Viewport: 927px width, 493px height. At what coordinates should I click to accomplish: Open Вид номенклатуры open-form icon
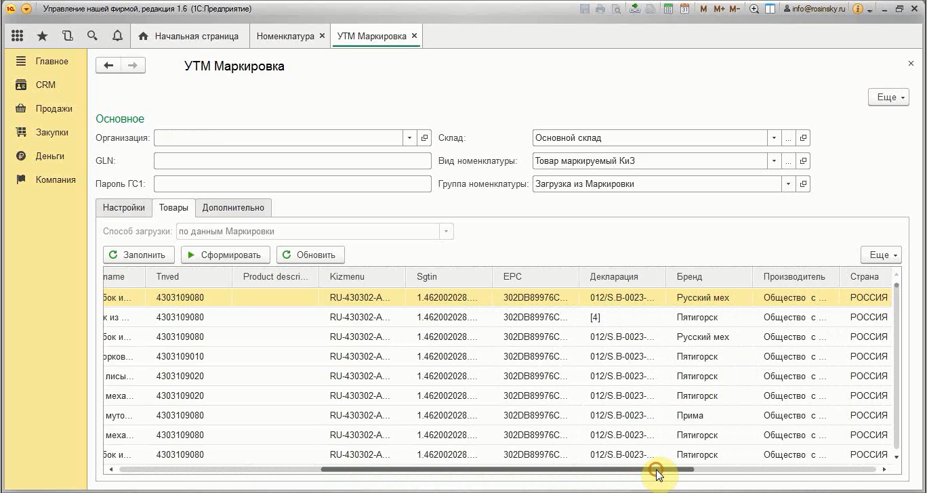click(x=803, y=161)
